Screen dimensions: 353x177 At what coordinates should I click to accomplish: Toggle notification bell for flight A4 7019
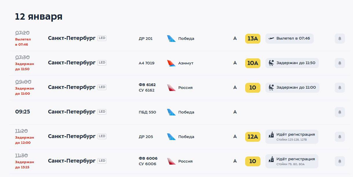click(340, 63)
